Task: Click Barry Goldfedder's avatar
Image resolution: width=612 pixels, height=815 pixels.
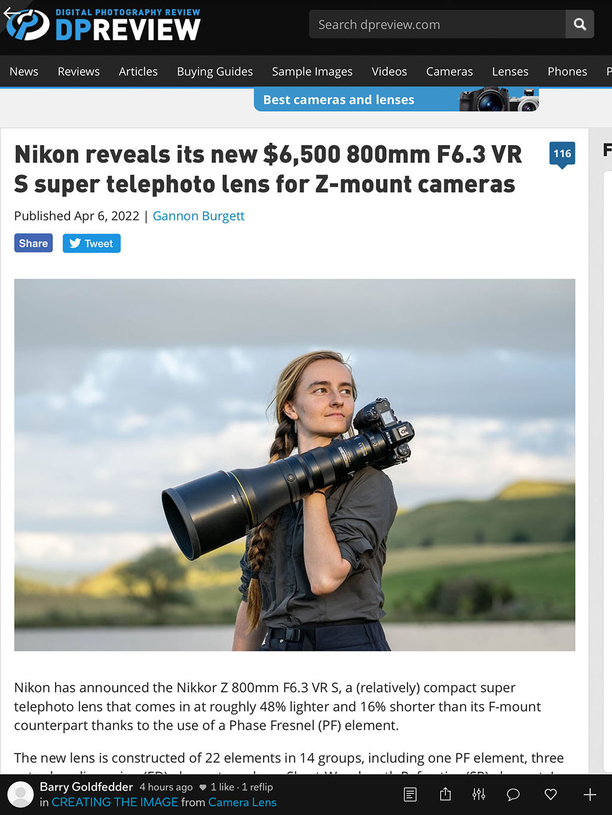Action: pyautogui.click(x=20, y=794)
